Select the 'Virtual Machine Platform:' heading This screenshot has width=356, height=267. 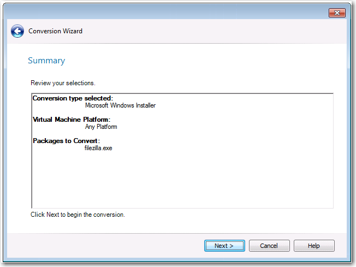72,120
